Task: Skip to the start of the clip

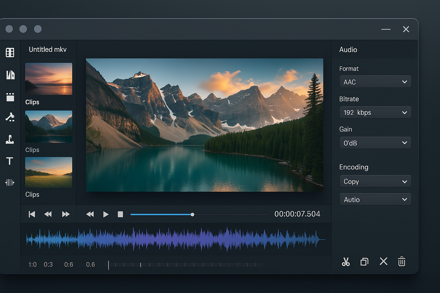Action: (x=32, y=214)
